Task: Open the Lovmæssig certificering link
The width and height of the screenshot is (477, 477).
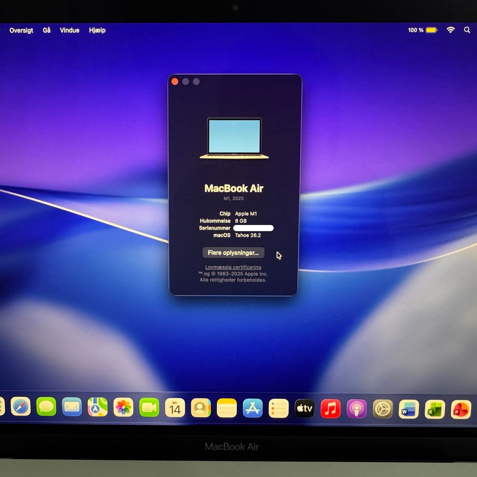Action: click(x=233, y=267)
